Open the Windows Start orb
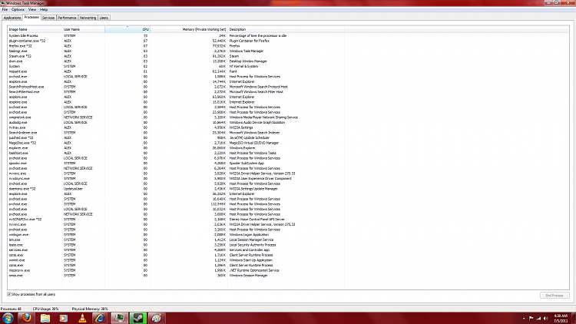The image size is (576, 324). point(8,318)
